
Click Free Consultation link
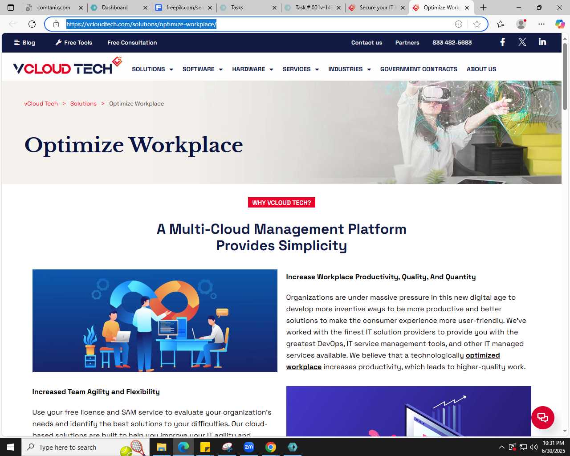tap(132, 43)
